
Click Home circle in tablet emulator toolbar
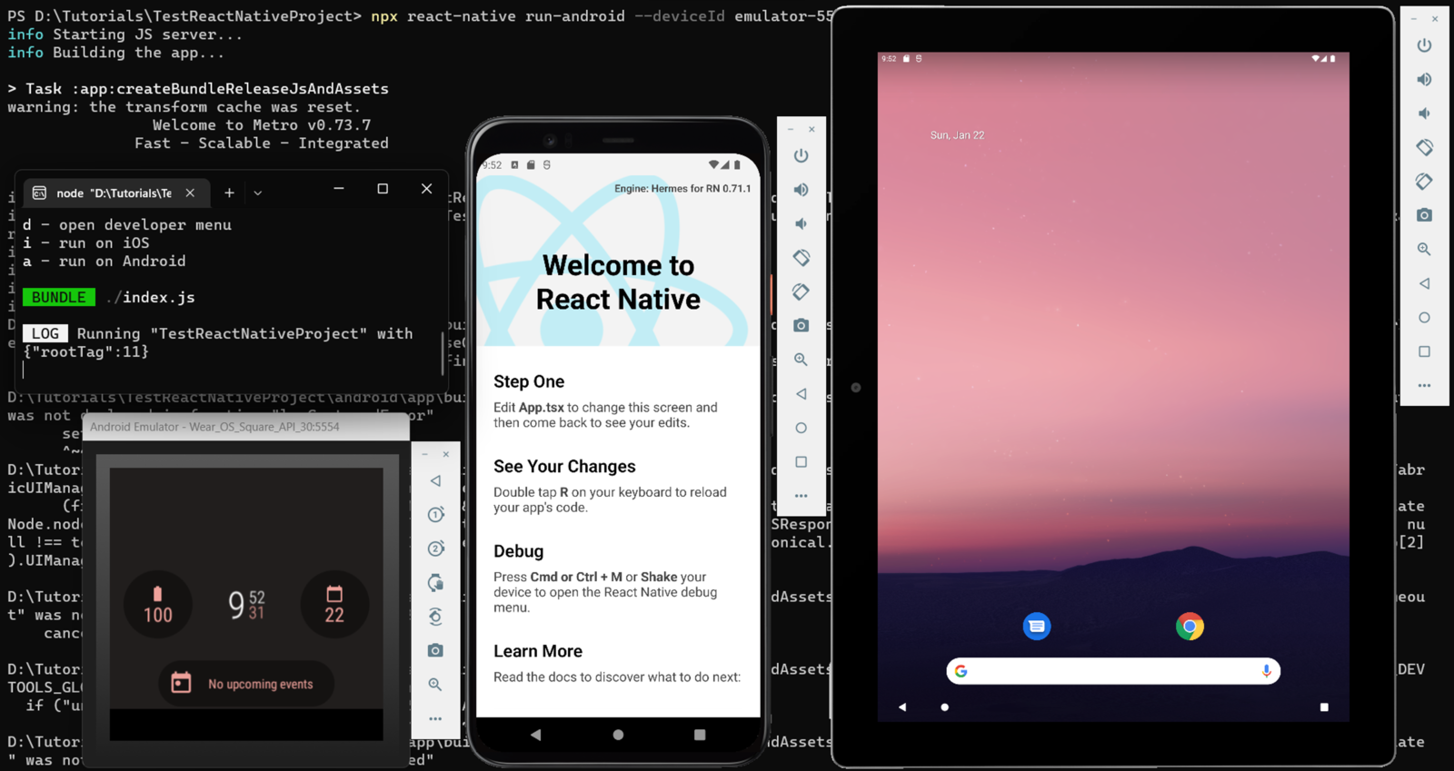(x=1424, y=318)
